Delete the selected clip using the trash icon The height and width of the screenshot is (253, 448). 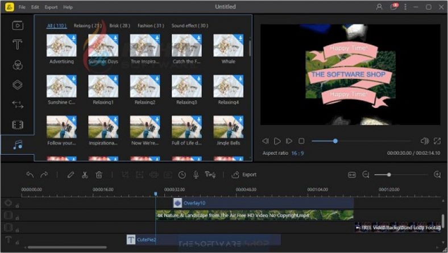pyautogui.click(x=99, y=175)
